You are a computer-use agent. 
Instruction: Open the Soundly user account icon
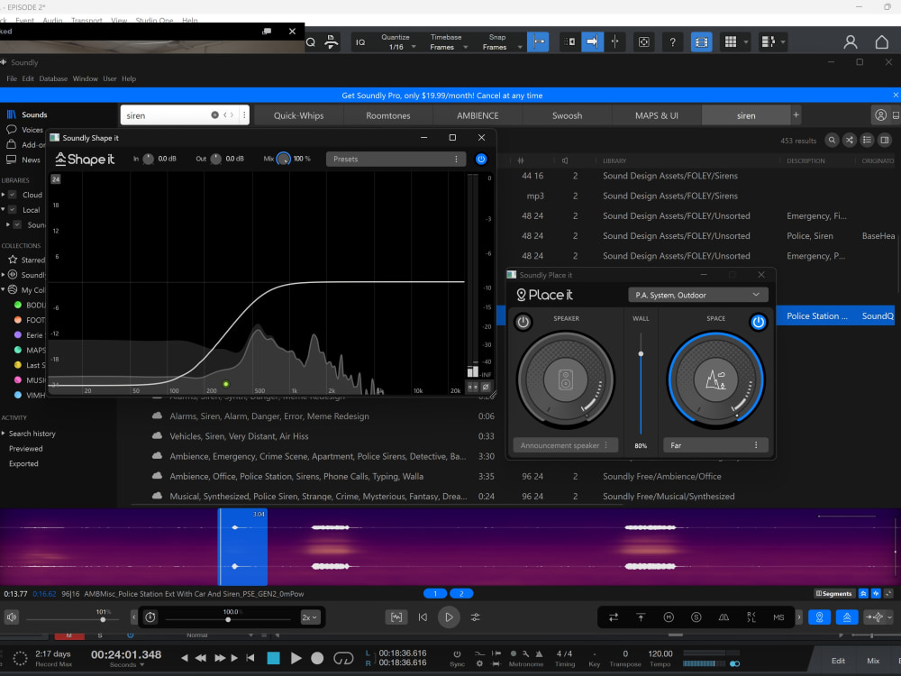tap(880, 115)
